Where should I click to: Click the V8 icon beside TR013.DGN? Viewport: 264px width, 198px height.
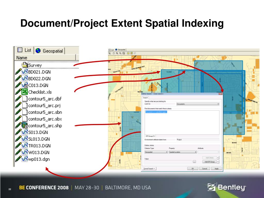click(24, 146)
